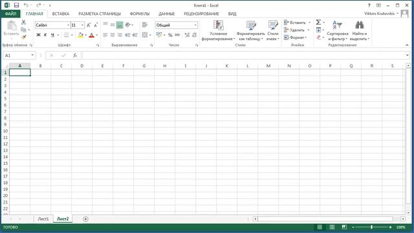Switch to the ДАННЫЕ tab
This screenshot has height=233, width=414.
pyautogui.click(x=167, y=14)
